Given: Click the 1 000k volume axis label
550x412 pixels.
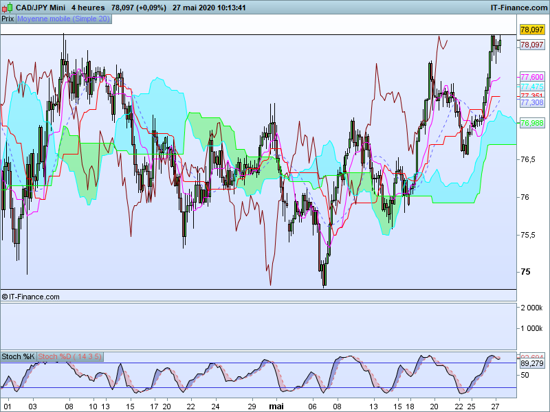Looking at the screenshot, I should pos(531,328).
